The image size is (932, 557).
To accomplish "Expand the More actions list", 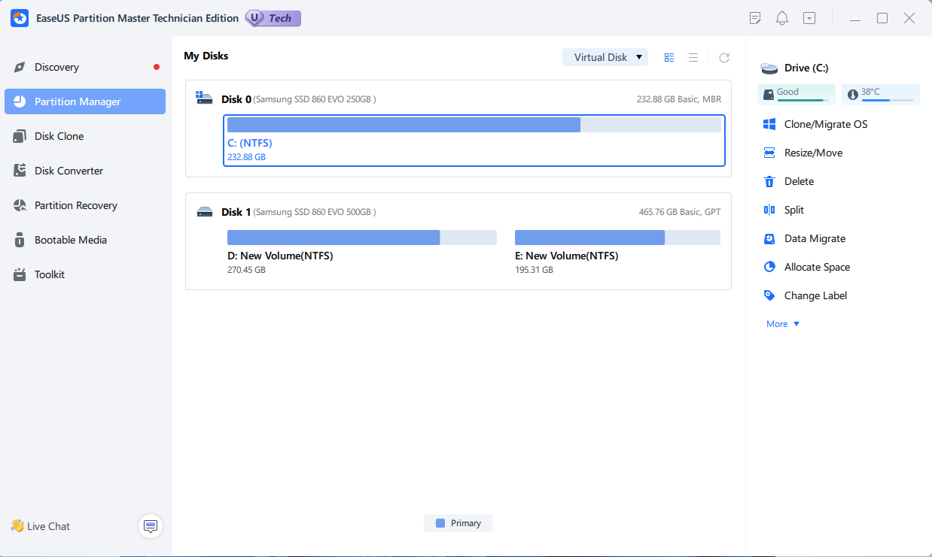I will click(x=783, y=324).
